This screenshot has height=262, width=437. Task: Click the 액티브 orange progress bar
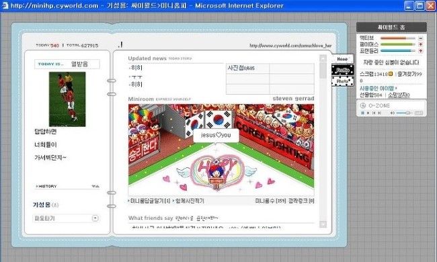(x=398, y=38)
